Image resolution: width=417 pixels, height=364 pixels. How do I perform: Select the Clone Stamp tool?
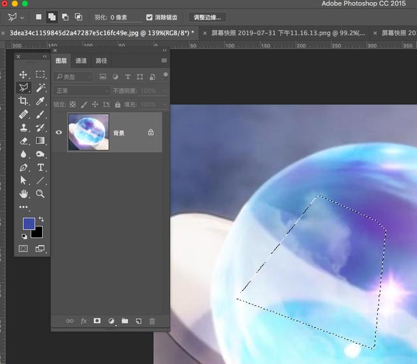pyautogui.click(x=23, y=128)
